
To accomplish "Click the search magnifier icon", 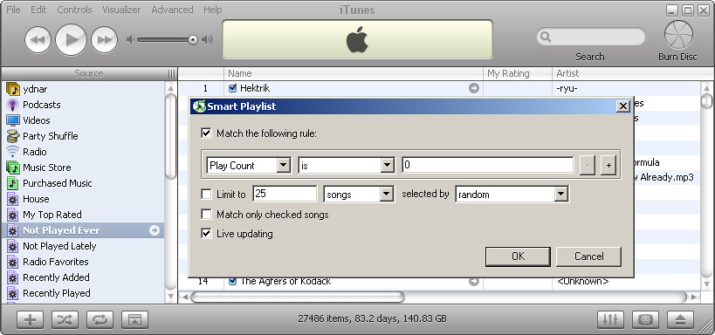I will [546, 37].
